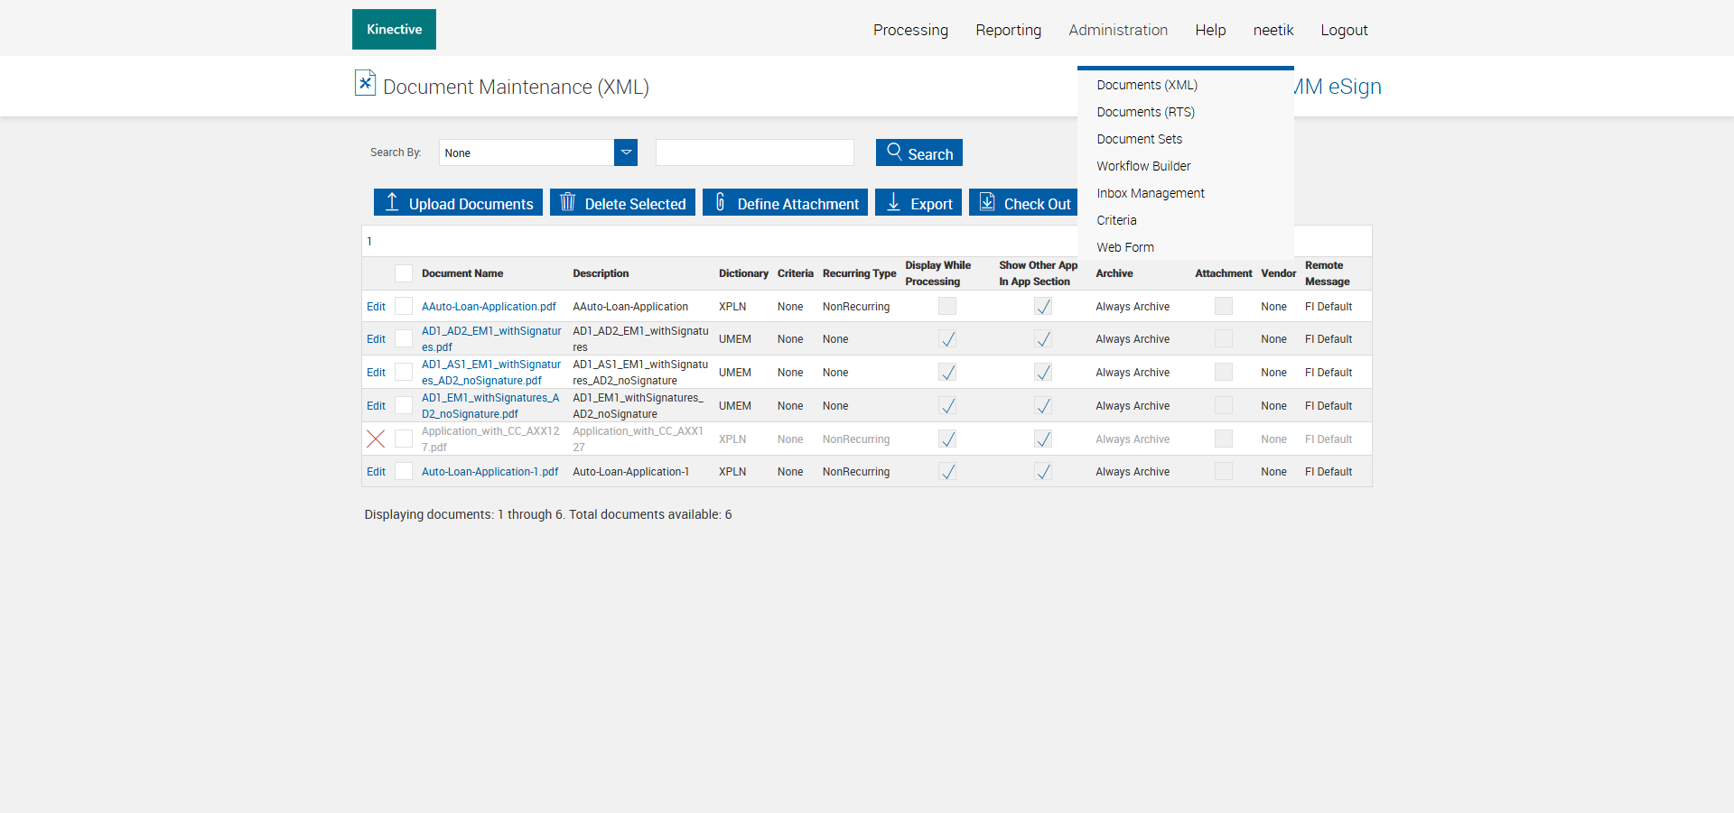
Task: Click the search text input field
Action: pos(754,152)
